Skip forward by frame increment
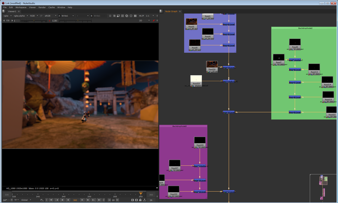The height and width of the screenshot is (203, 338). [x=117, y=200]
